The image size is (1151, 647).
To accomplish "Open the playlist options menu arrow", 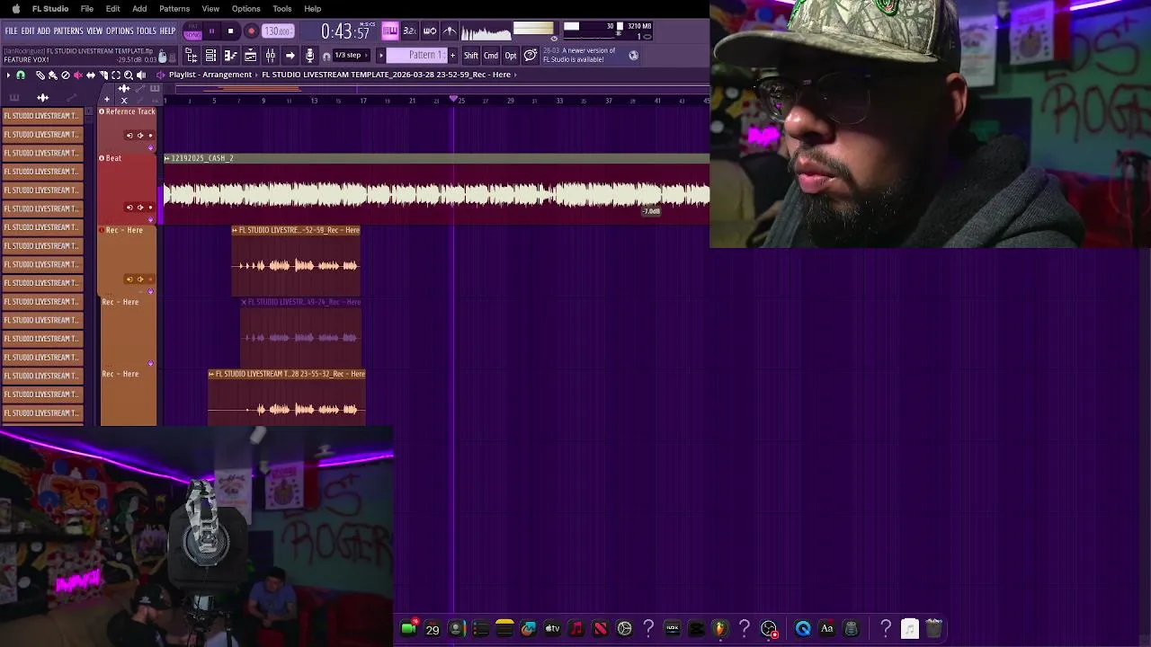I will pyautogui.click(x=8, y=75).
